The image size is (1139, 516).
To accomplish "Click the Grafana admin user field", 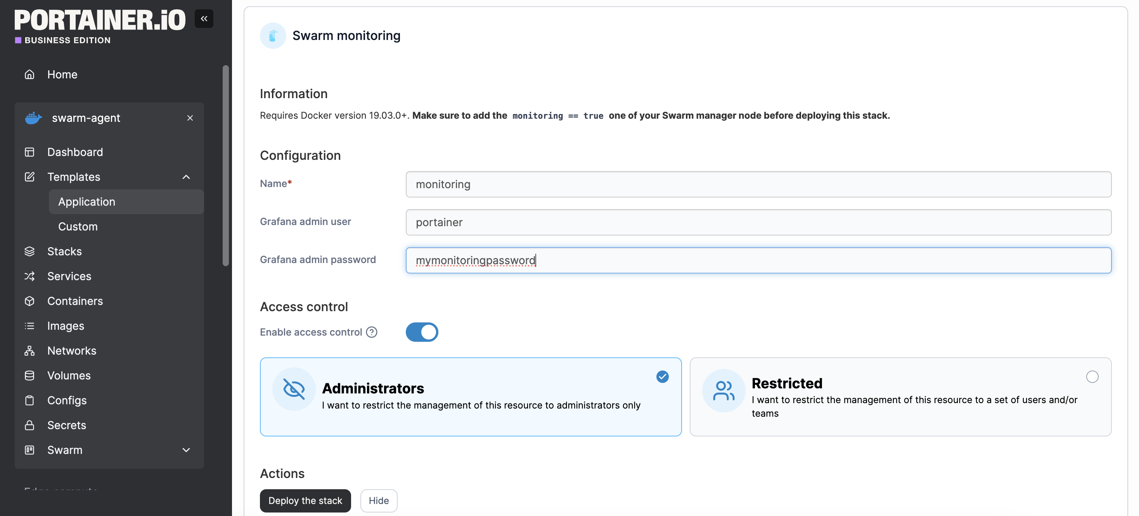I will [x=758, y=222].
